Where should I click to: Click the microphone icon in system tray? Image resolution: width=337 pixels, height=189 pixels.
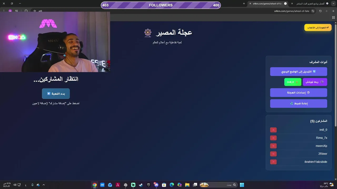pos(32,185)
